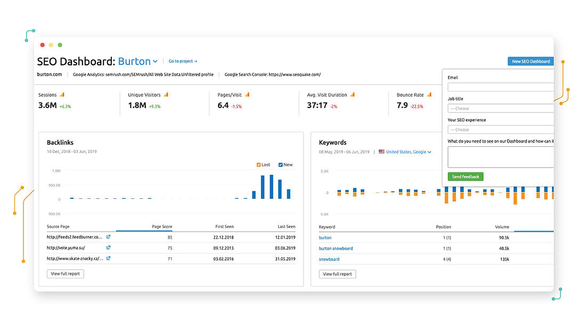Click the http://feeds2.feedburner.co... source page
The height and width of the screenshot is (329, 586).
point(75,237)
